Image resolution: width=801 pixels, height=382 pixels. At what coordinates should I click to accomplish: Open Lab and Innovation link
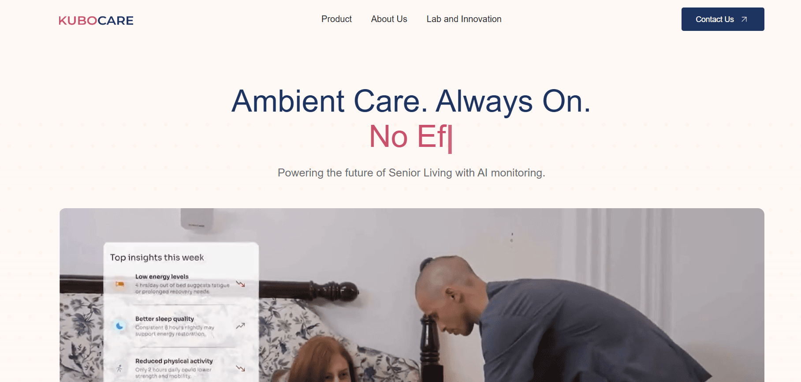coord(464,19)
